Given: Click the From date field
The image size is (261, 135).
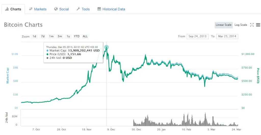Looking at the screenshot, I should tap(198, 36).
